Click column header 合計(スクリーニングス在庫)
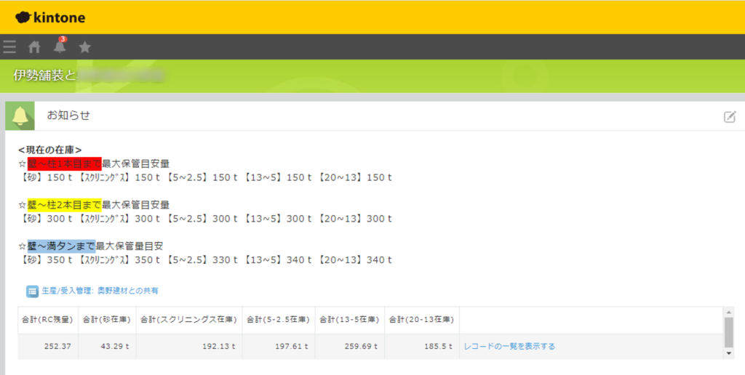The width and height of the screenshot is (745, 375). coord(189,320)
